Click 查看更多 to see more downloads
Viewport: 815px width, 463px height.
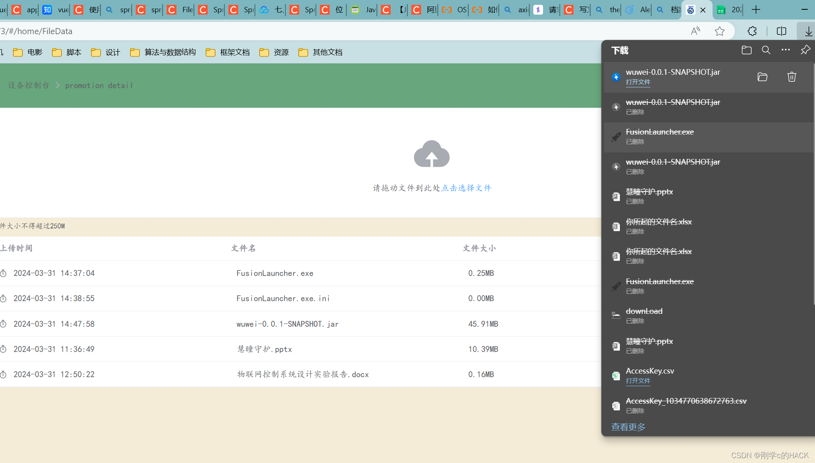pyautogui.click(x=628, y=427)
